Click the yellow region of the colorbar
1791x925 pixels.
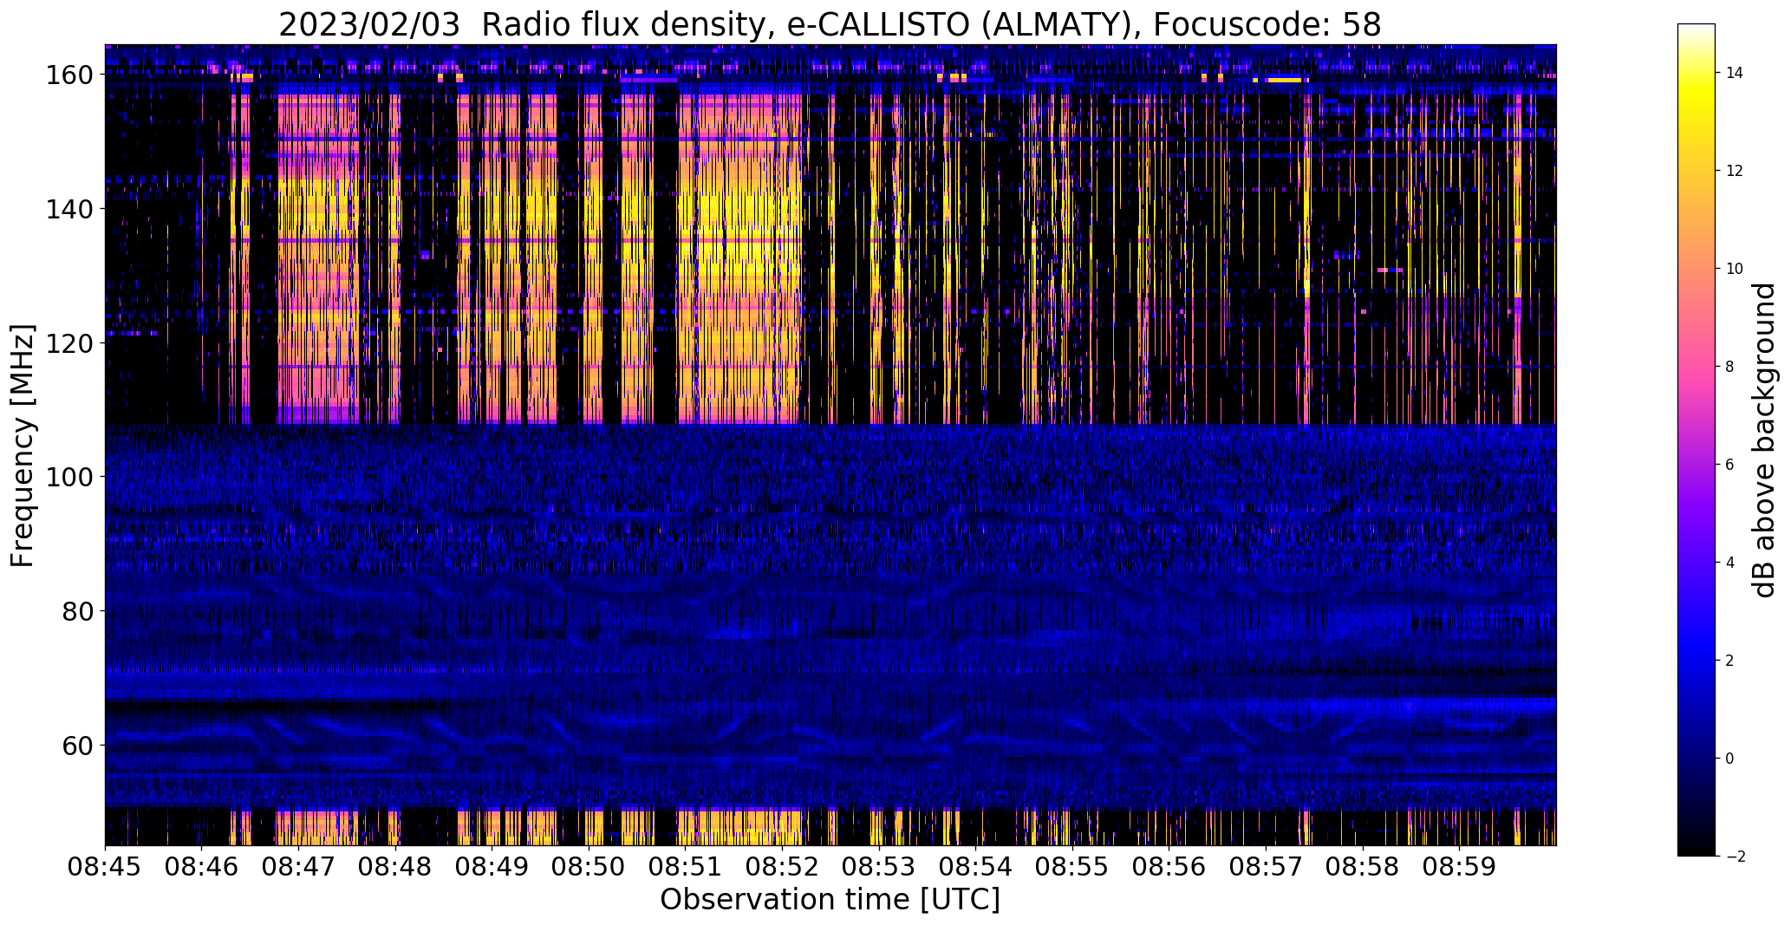(1697, 97)
